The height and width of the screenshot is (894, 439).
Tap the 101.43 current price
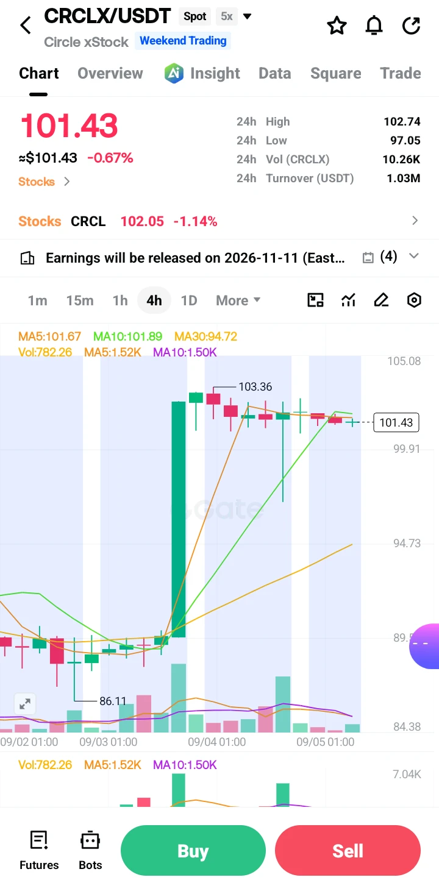click(69, 126)
